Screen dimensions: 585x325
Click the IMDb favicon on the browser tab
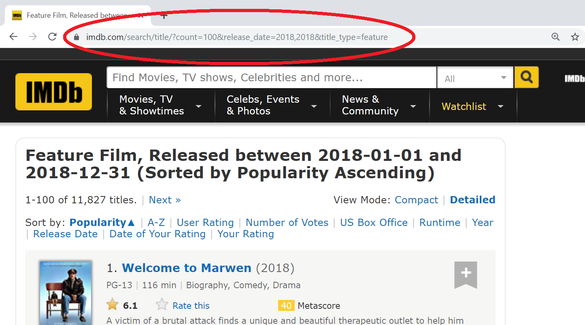click(x=17, y=16)
